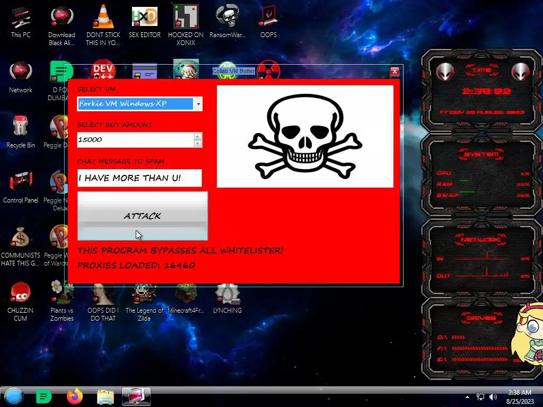Click the DRIVES widget header
This screenshot has width=543, height=407.
point(481,318)
